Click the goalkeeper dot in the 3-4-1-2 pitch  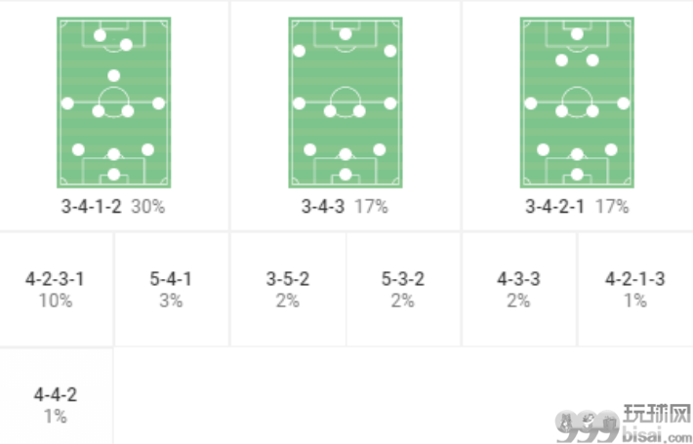(x=114, y=175)
